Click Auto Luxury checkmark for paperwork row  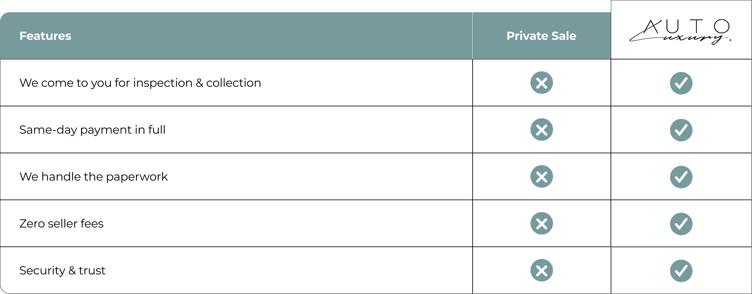point(681,177)
